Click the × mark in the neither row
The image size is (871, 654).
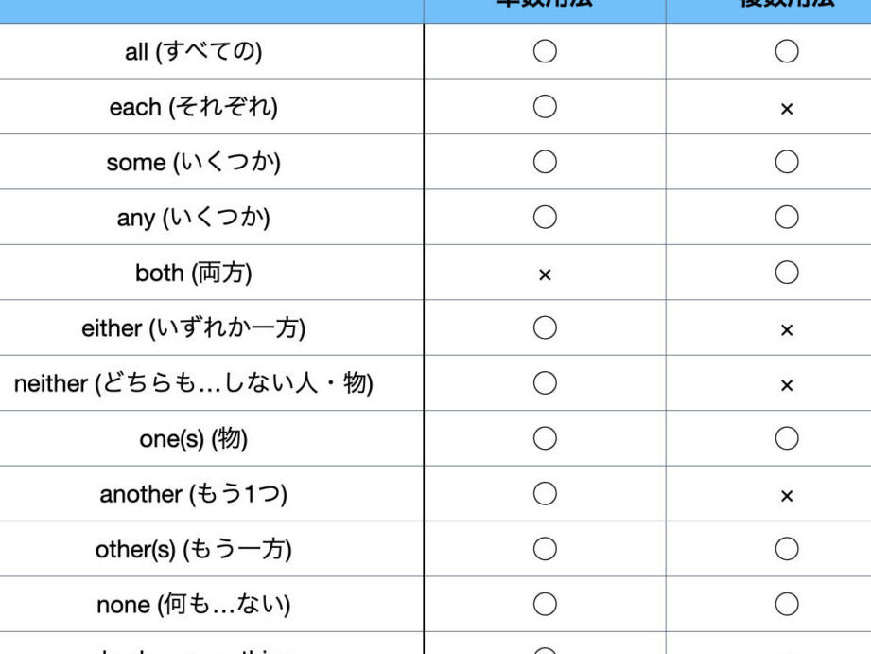[x=786, y=385]
